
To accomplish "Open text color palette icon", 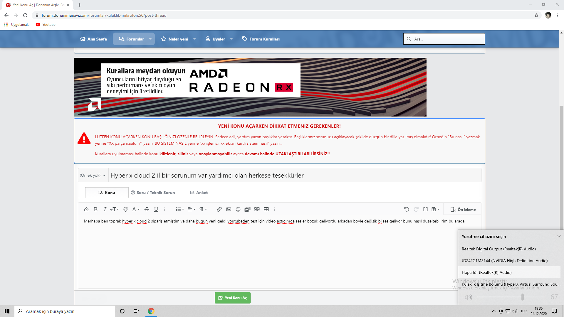I will click(126, 209).
